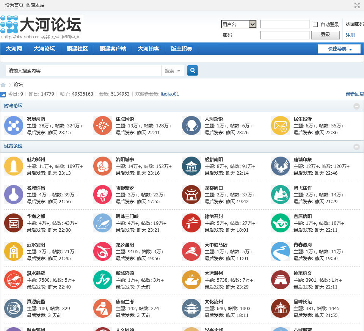The height and width of the screenshot is (331, 364).
Task: Open the 明珠三门峡 swan icon
Action: point(103,223)
